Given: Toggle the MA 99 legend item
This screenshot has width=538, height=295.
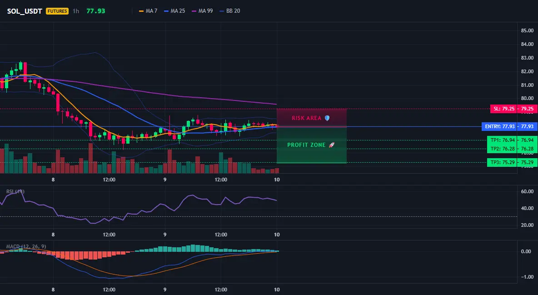Looking at the screenshot, I should click(202, 11).
